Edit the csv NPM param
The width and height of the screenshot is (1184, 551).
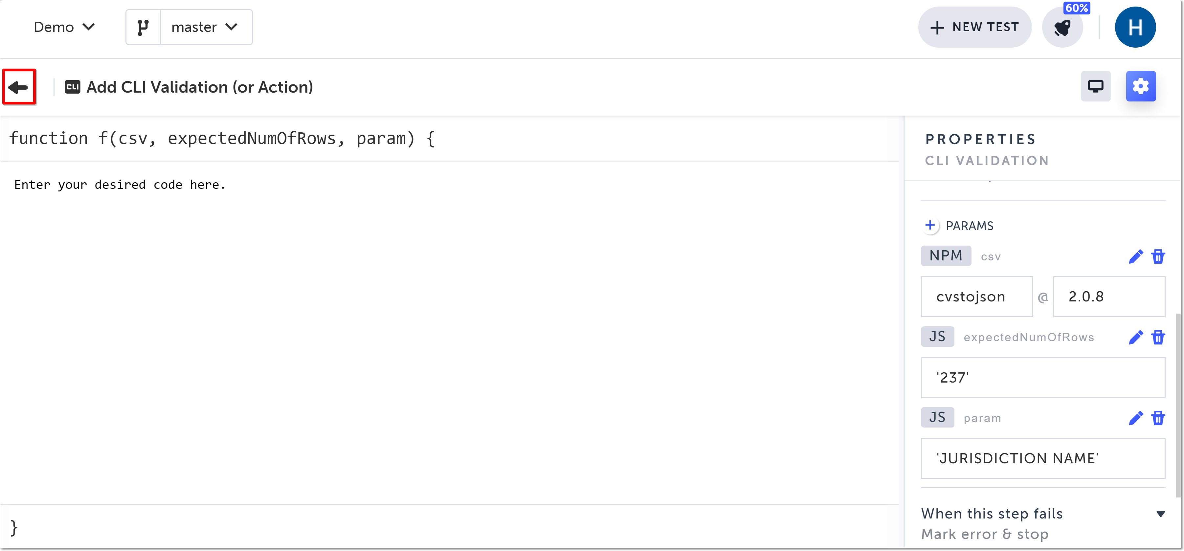click(1135, 256)
